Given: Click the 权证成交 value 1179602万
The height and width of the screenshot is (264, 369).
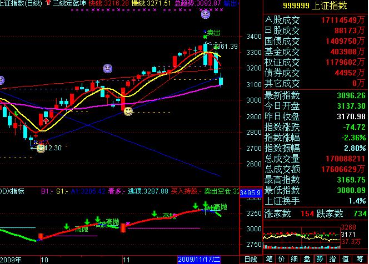Looking at the screenshot, I should tap(345, 63).
